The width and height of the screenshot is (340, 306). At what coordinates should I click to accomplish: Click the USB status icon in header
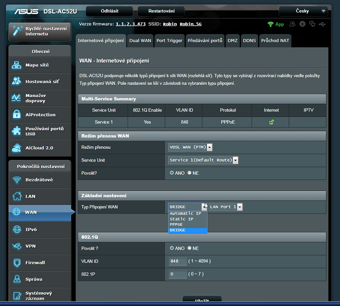click(323, 24)
